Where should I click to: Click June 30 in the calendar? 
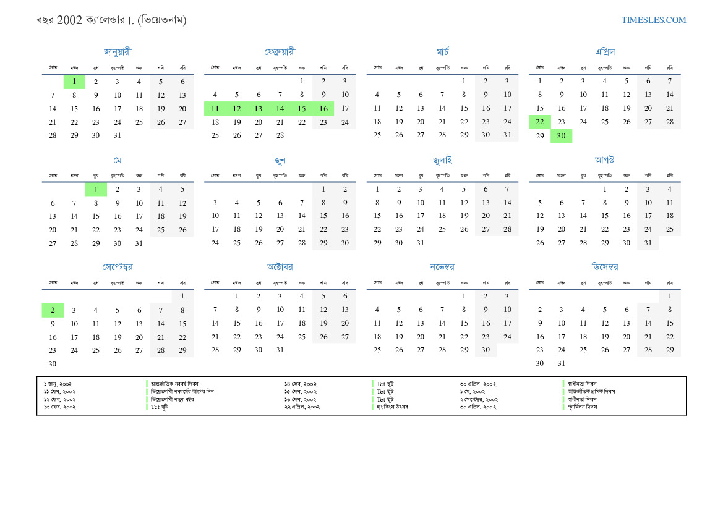point(345,243)
